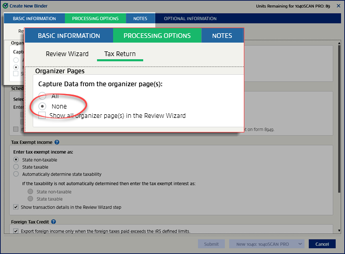Open the OPTIONAL INFORMATION tab

[190, 19]
